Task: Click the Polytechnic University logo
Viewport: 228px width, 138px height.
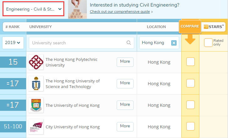Action: point(36,62)
